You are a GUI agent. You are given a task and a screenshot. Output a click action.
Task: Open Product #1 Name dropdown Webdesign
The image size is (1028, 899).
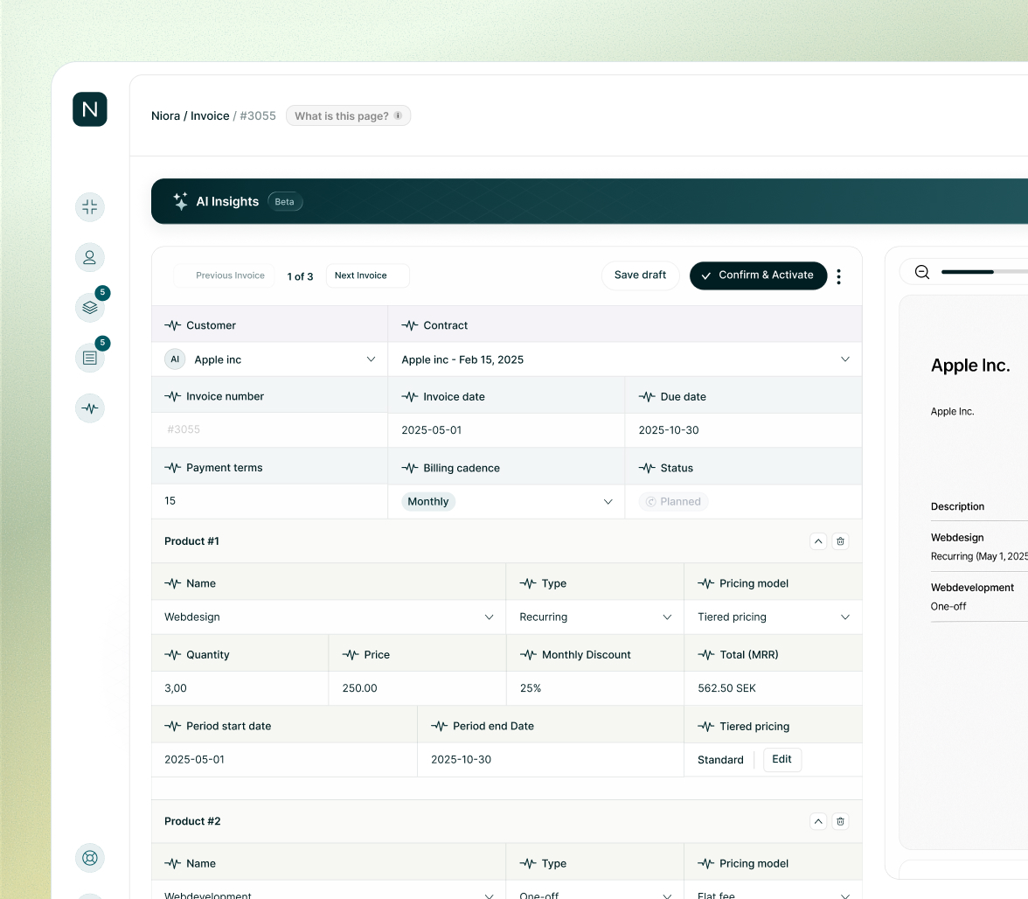tap(329, 617)
